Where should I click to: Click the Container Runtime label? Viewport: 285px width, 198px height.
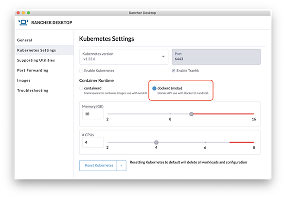tap(96, 81)
